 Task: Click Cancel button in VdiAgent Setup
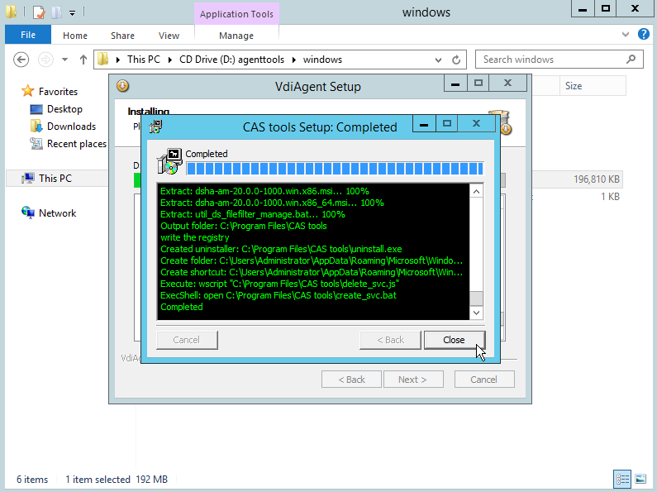coord(484,380)
